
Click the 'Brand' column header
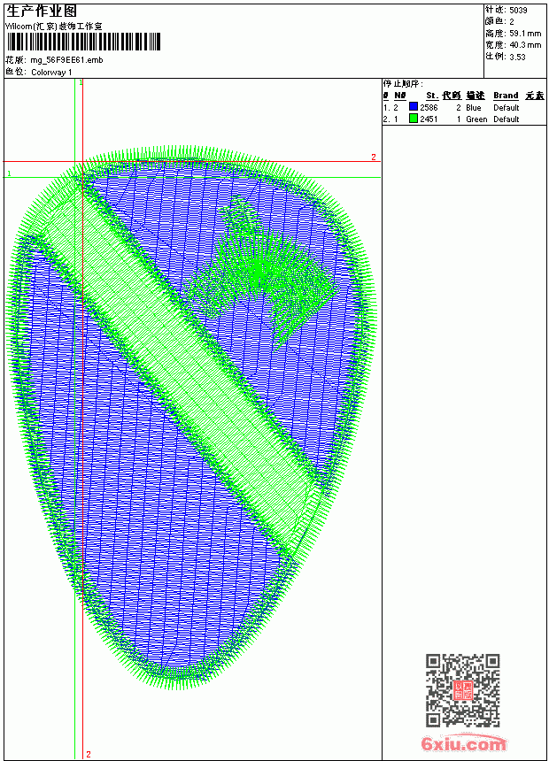506,96
